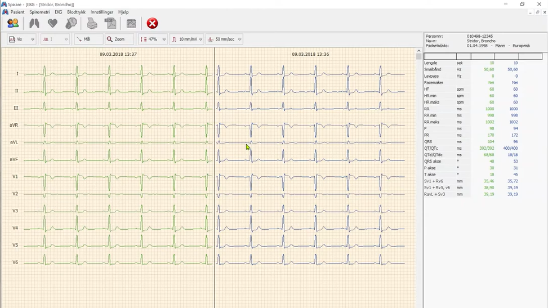
Task: Click the Mål measure button
Action: [x=88, y=39]
